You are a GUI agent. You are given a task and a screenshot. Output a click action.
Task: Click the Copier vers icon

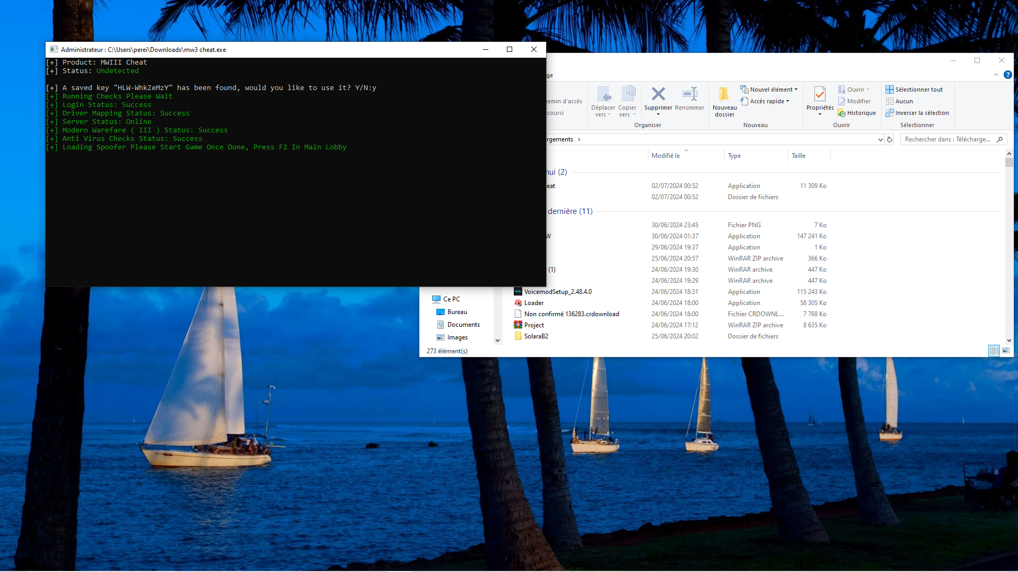(x=627, y=94)
